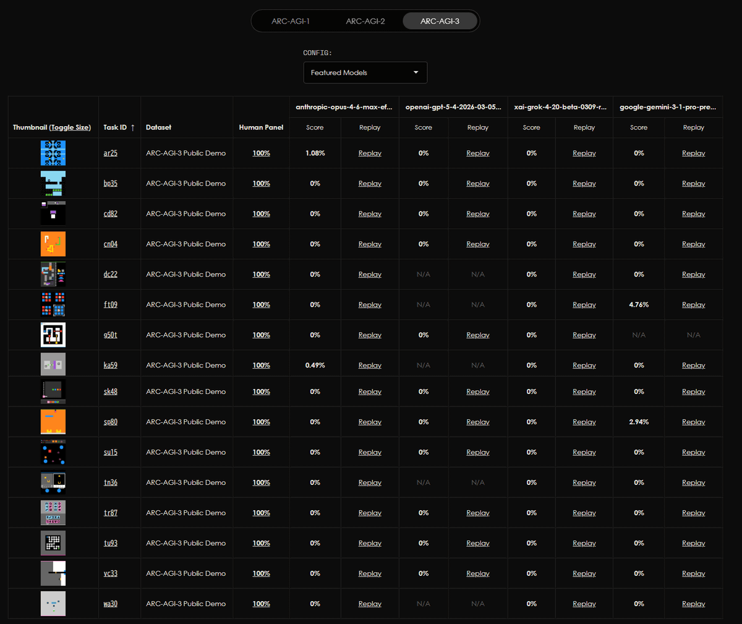Viewport: 742px width, 624px height.
Task: Open google-gemini Replay for ft09 row
Action: click(693, 305)
